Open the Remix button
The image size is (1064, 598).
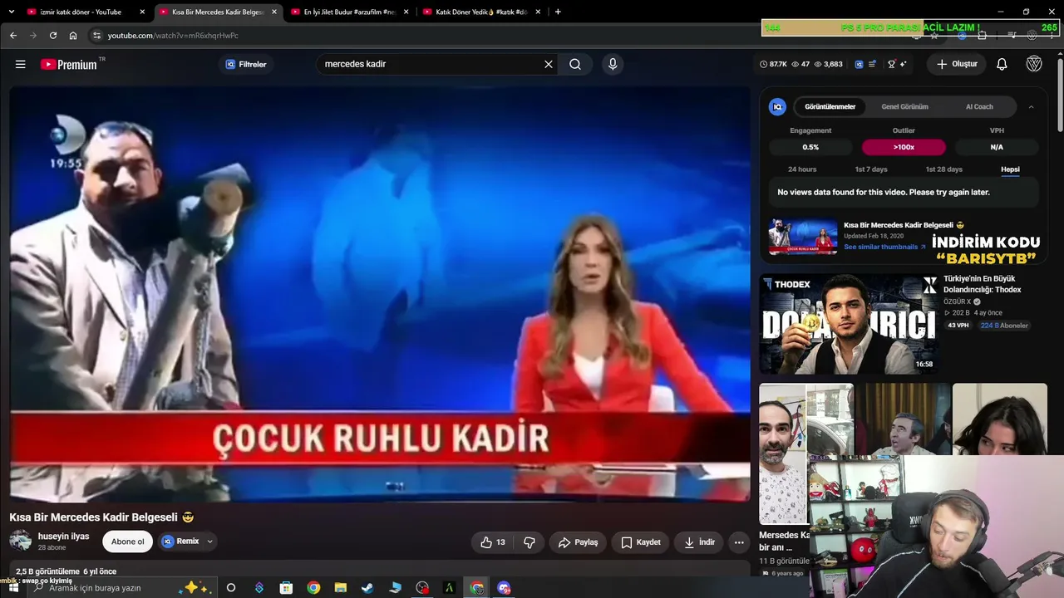tap(181, 542)
